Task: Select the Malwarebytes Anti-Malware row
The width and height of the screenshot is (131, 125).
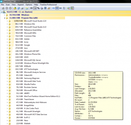Action: [x=29, y=102]
